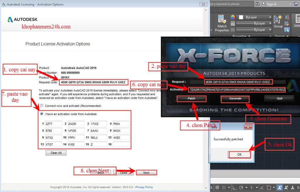Click the Request code text in licensing dialog
The height and width of the screenshot is (192, 300).
[93, 82]
